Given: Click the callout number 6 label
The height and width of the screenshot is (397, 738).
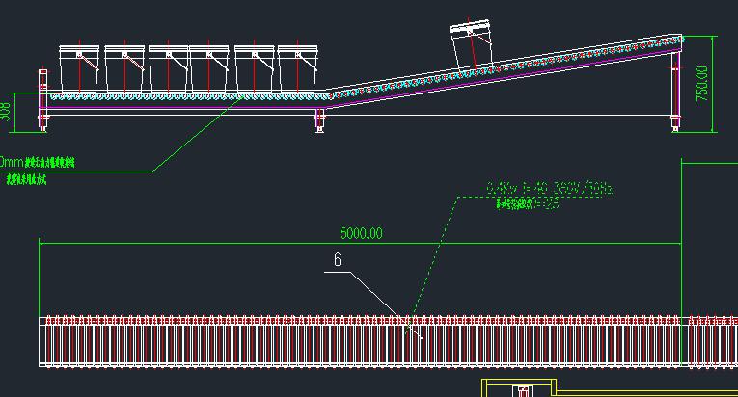Looking at the screenshot, I should [338, 260].
